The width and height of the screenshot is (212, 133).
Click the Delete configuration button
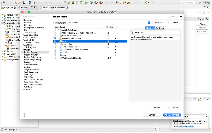point(175,23)
